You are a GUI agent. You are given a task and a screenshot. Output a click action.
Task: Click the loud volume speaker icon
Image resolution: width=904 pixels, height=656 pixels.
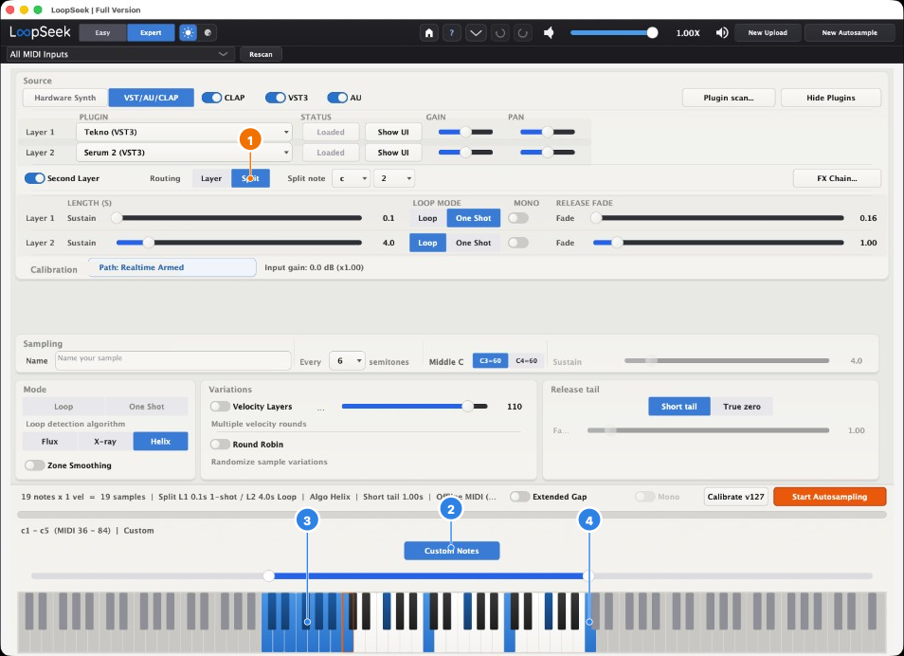click(722, 33)
